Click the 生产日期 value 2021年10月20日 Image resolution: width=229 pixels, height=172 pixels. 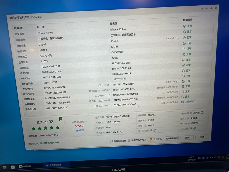[118, 116]
